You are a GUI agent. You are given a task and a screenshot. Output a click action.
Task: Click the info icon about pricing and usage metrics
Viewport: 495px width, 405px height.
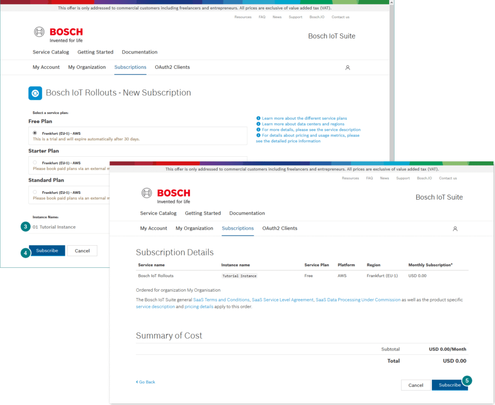coord(258,136)
